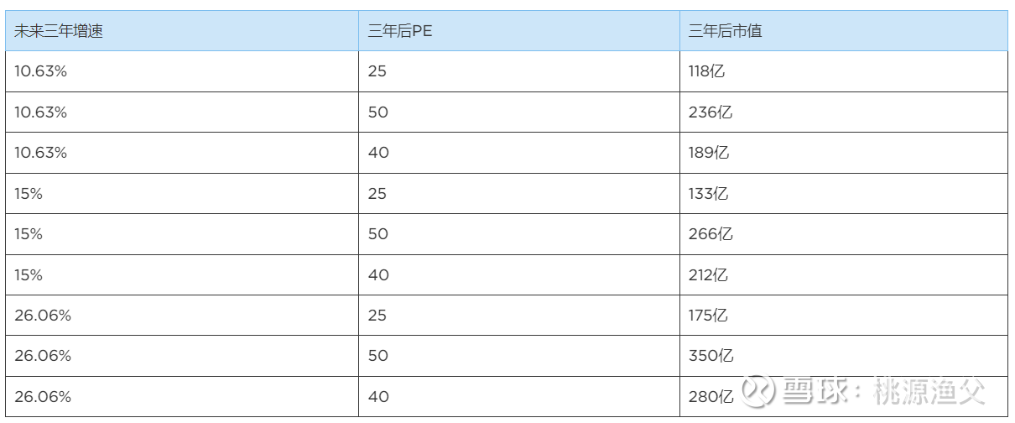Select the 175亿 market value cell

click(x=708, y=316)
